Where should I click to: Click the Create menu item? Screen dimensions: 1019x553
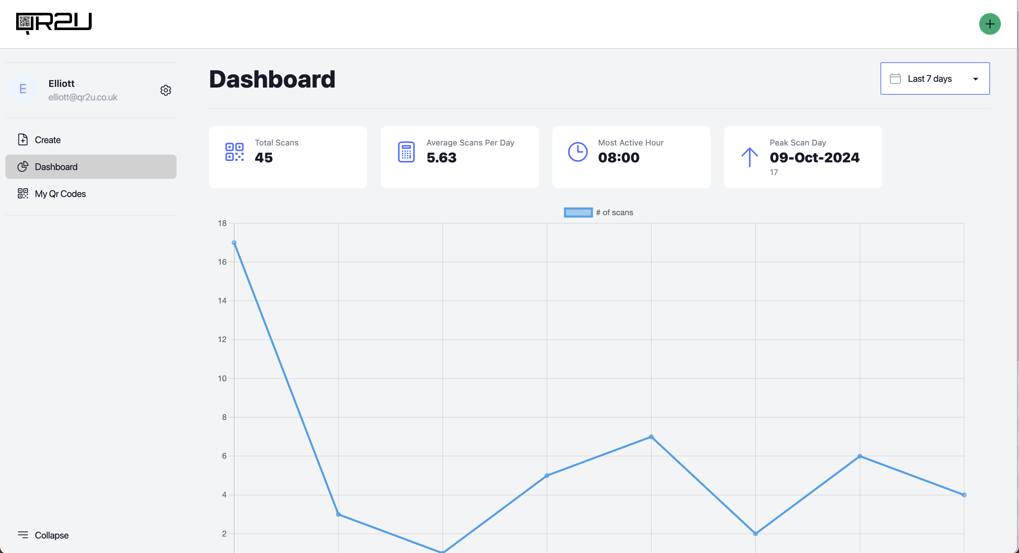click(x=48, y=140)
